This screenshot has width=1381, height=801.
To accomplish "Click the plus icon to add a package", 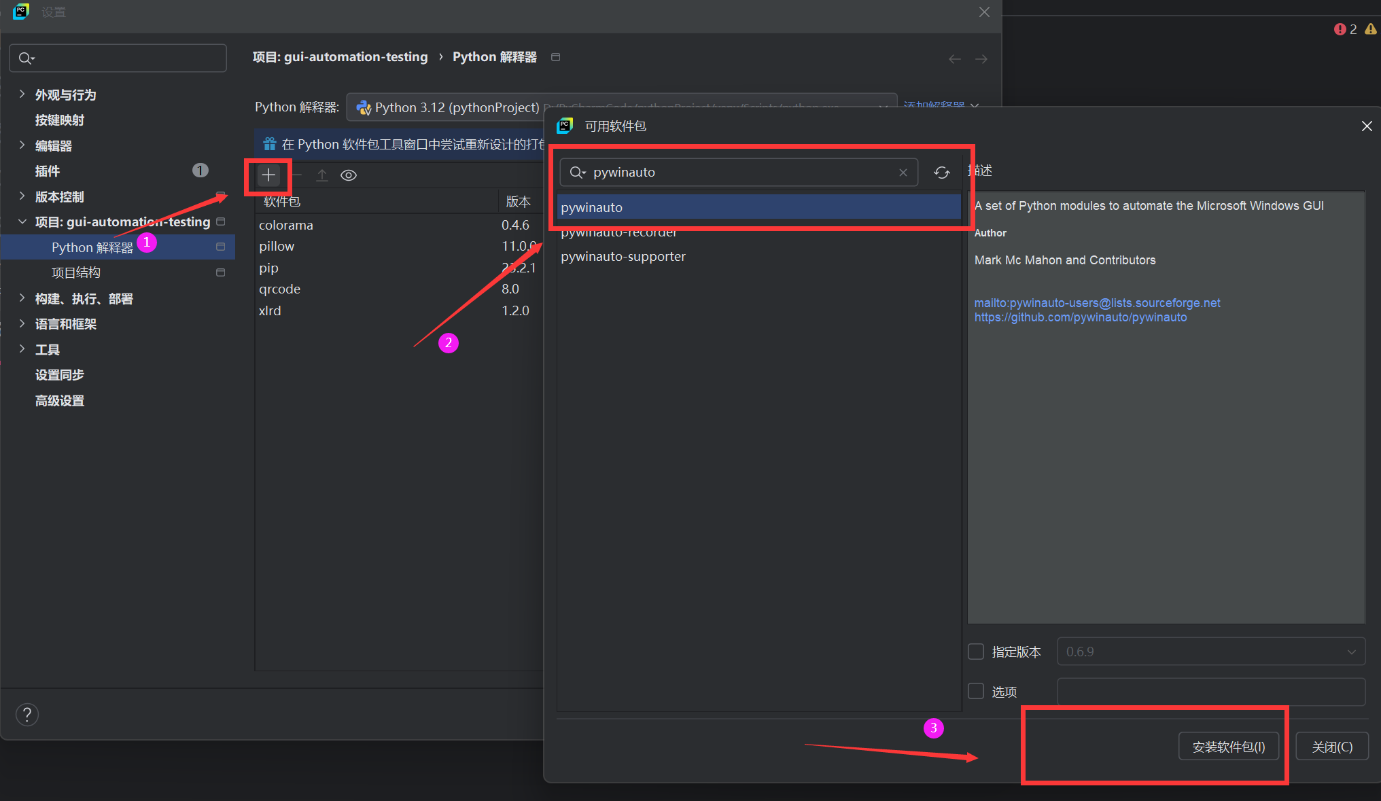I will (x=268, y=175).
